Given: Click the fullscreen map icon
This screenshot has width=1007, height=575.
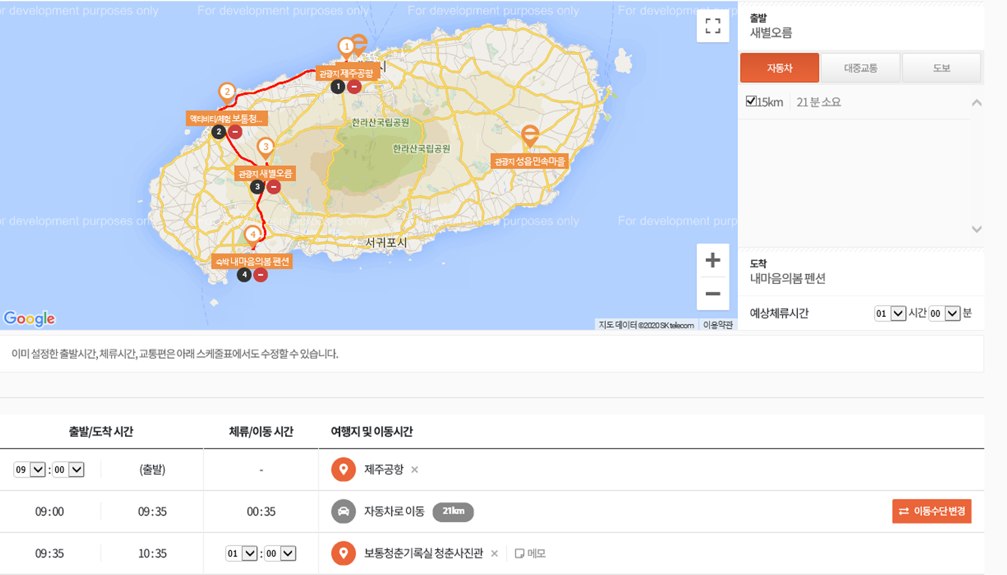Looking at the screenshot, I should 712,26.
